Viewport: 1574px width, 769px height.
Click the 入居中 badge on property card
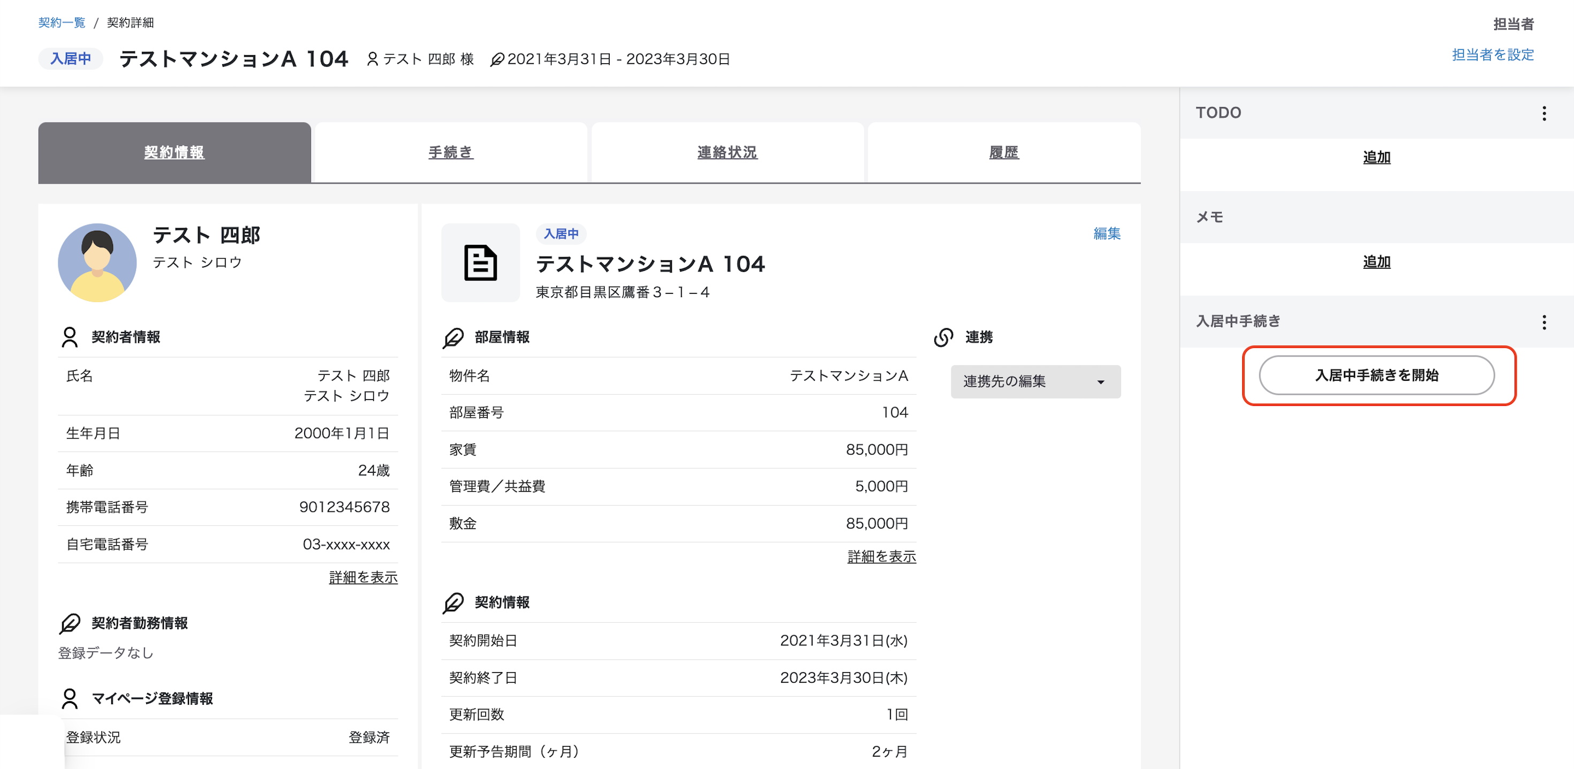[x=561, y=234]
